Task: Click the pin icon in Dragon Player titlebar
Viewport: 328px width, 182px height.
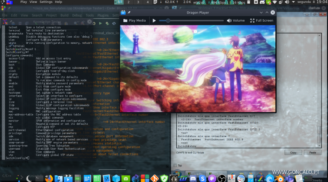Action: tap(130, 13)
